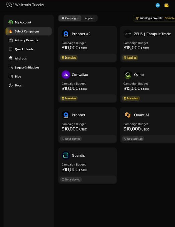Click the Prophet campaign title text
The height and width of the screenshot is (227, 175).
tap(78, 115)
